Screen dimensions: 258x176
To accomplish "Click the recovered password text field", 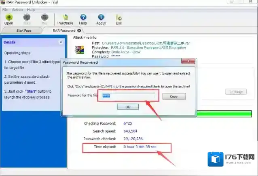I will (128, 96).
